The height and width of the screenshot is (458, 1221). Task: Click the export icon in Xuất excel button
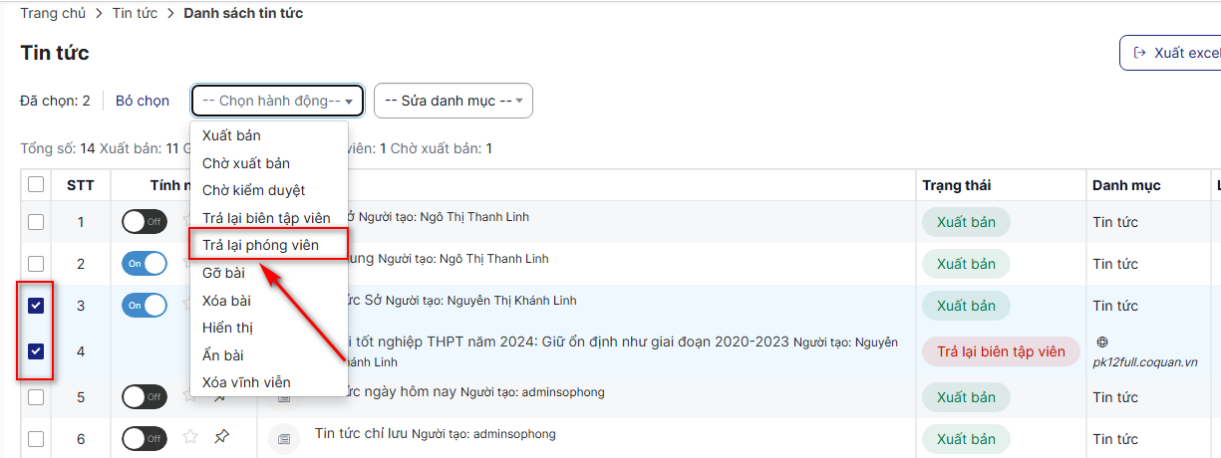coord(1138,53)
